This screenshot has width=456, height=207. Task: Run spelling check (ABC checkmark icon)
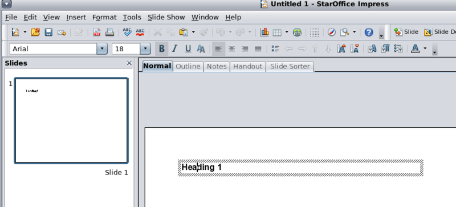pos(127,32)
